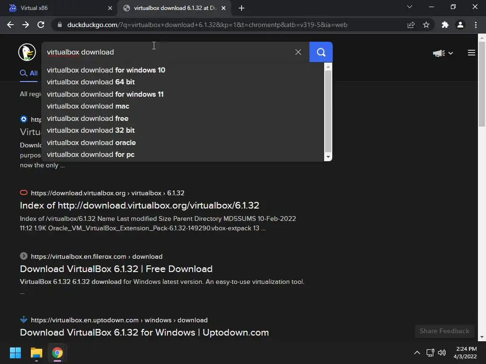This screenshot has width=486, height=364.
Task: Click the browser address bar URL
Action: point(207,25)
